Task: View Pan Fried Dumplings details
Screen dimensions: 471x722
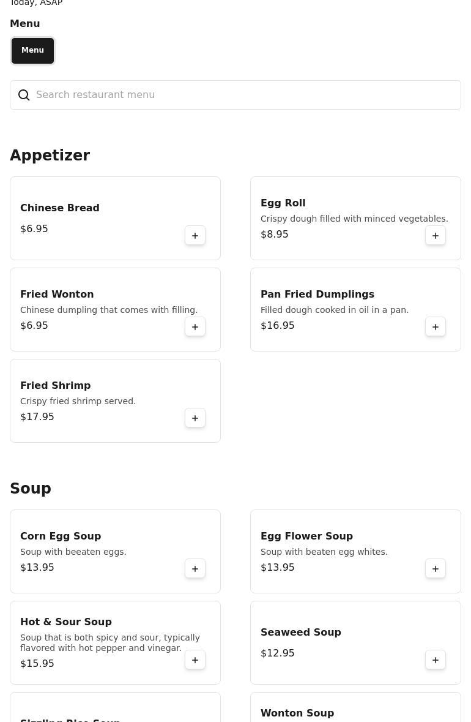Action: coord(317,295)
